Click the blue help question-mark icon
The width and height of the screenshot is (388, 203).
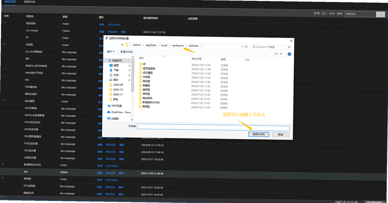[x=289, y=54]
